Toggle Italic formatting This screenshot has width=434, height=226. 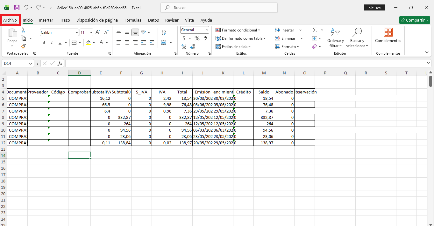click(52, 42)
